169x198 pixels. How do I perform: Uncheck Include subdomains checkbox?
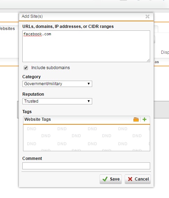point(26,68)
